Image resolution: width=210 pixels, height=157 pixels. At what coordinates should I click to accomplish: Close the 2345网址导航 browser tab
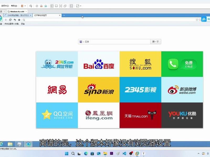click(x=31, y=15)
